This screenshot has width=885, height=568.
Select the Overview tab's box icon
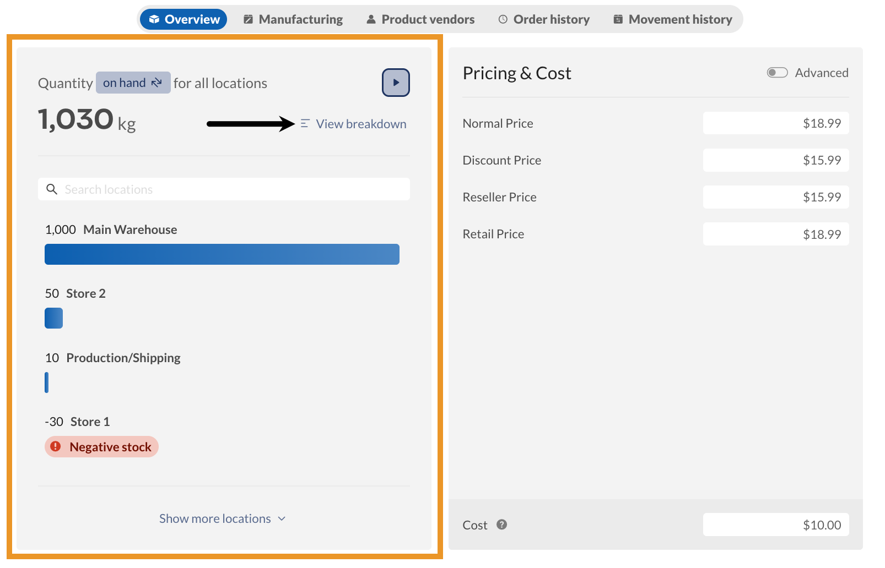tap(154, 19)
